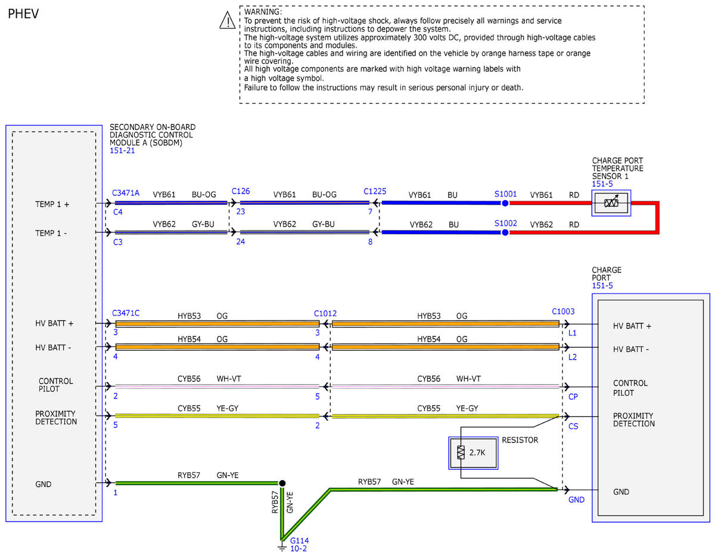The height and width of the screenshot is (552, 715).
Task: Click the S1001 splice label
Action: coord(505,194)
